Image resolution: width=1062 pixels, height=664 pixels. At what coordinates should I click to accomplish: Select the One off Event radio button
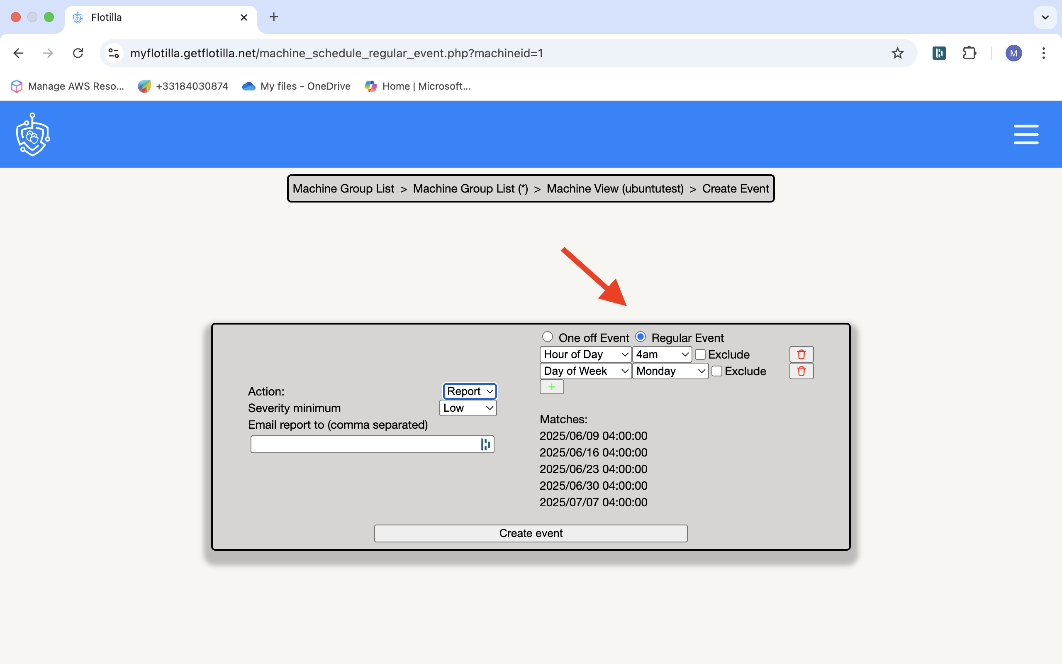click(547, 337)
